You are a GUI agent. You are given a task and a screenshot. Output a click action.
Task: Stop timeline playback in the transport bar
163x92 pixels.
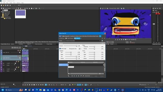coord(34,85)
